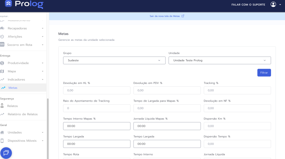This screenshot has width=285, height=159.
Task: Click the Socorro em Rota SOS icon
Action: (2, 45)
